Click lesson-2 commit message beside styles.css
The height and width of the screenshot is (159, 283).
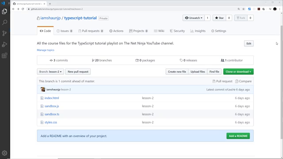[x=148, y=122]
